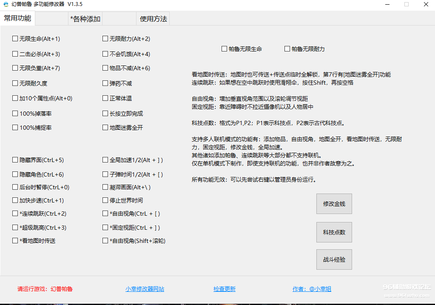Click the 修改金钱 button
Viewport: 435px width, 305px height.
[x=334, y=204]
